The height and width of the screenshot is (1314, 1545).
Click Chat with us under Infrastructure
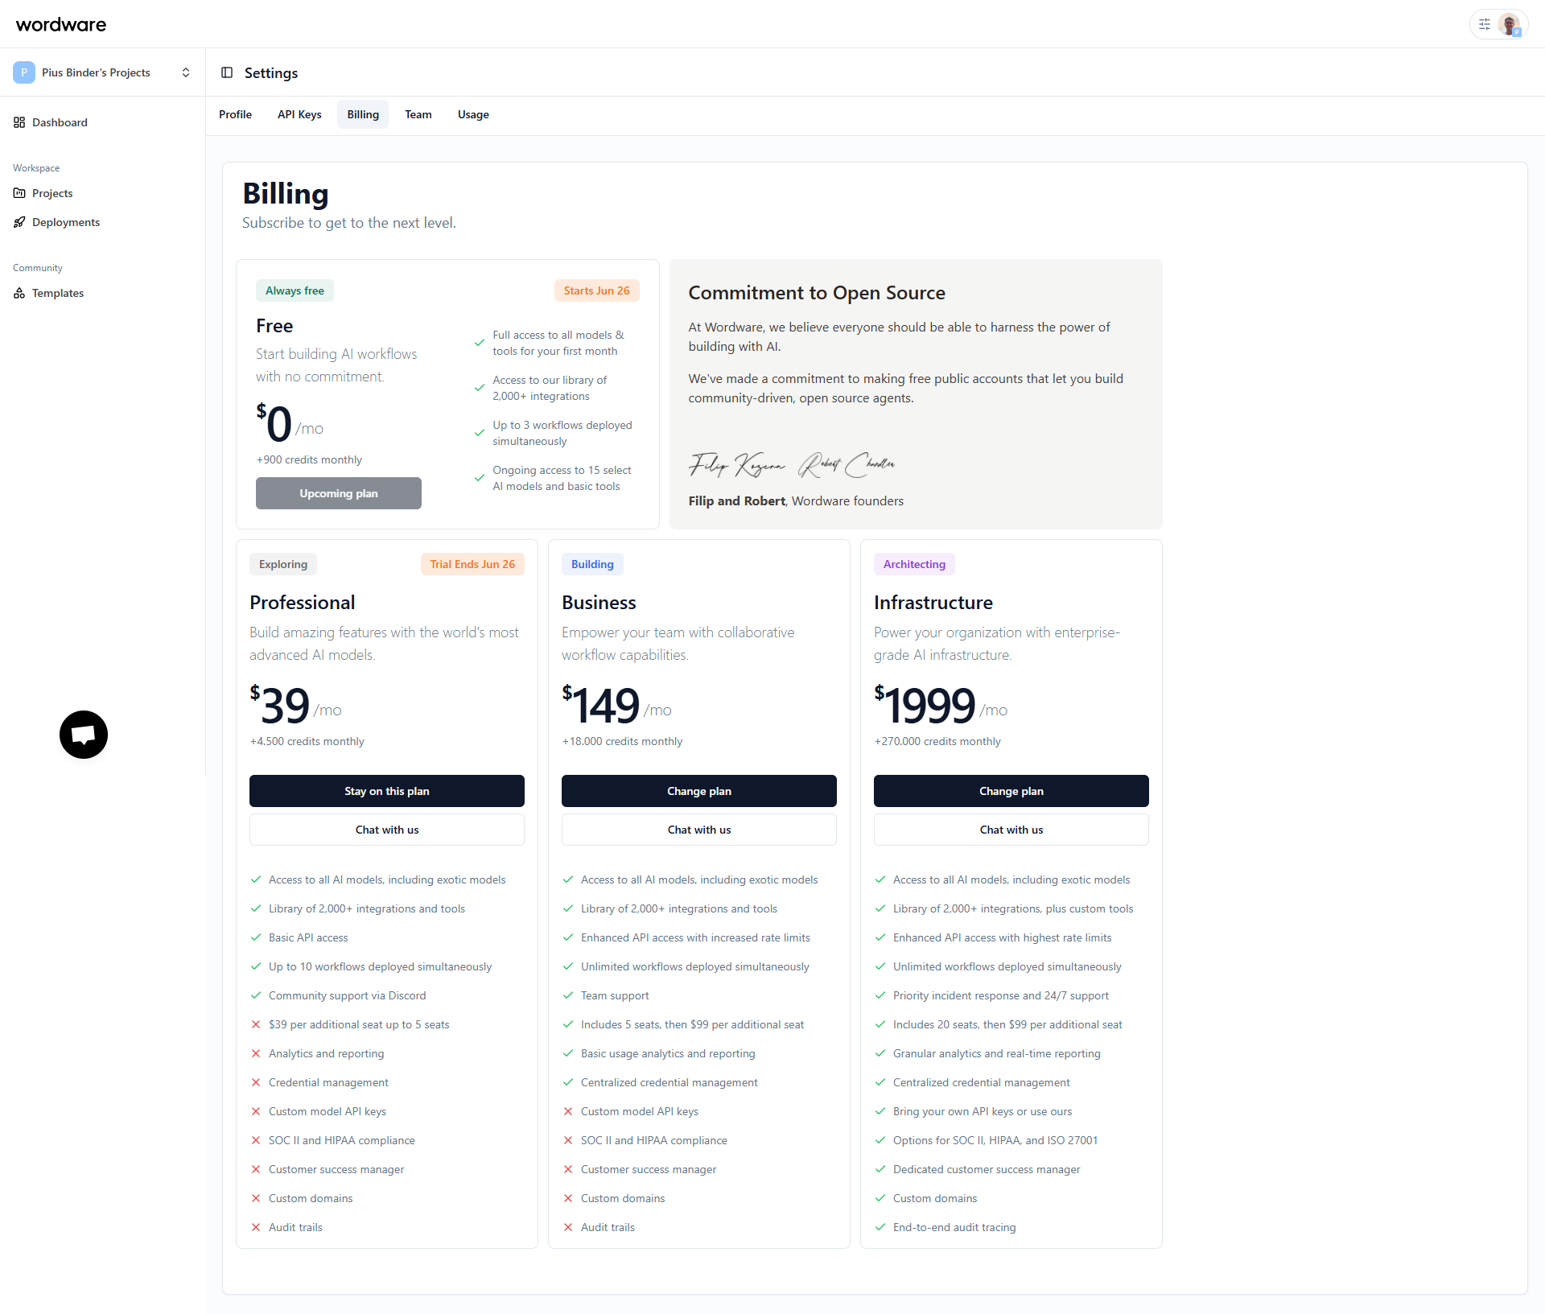point(1011,830)
